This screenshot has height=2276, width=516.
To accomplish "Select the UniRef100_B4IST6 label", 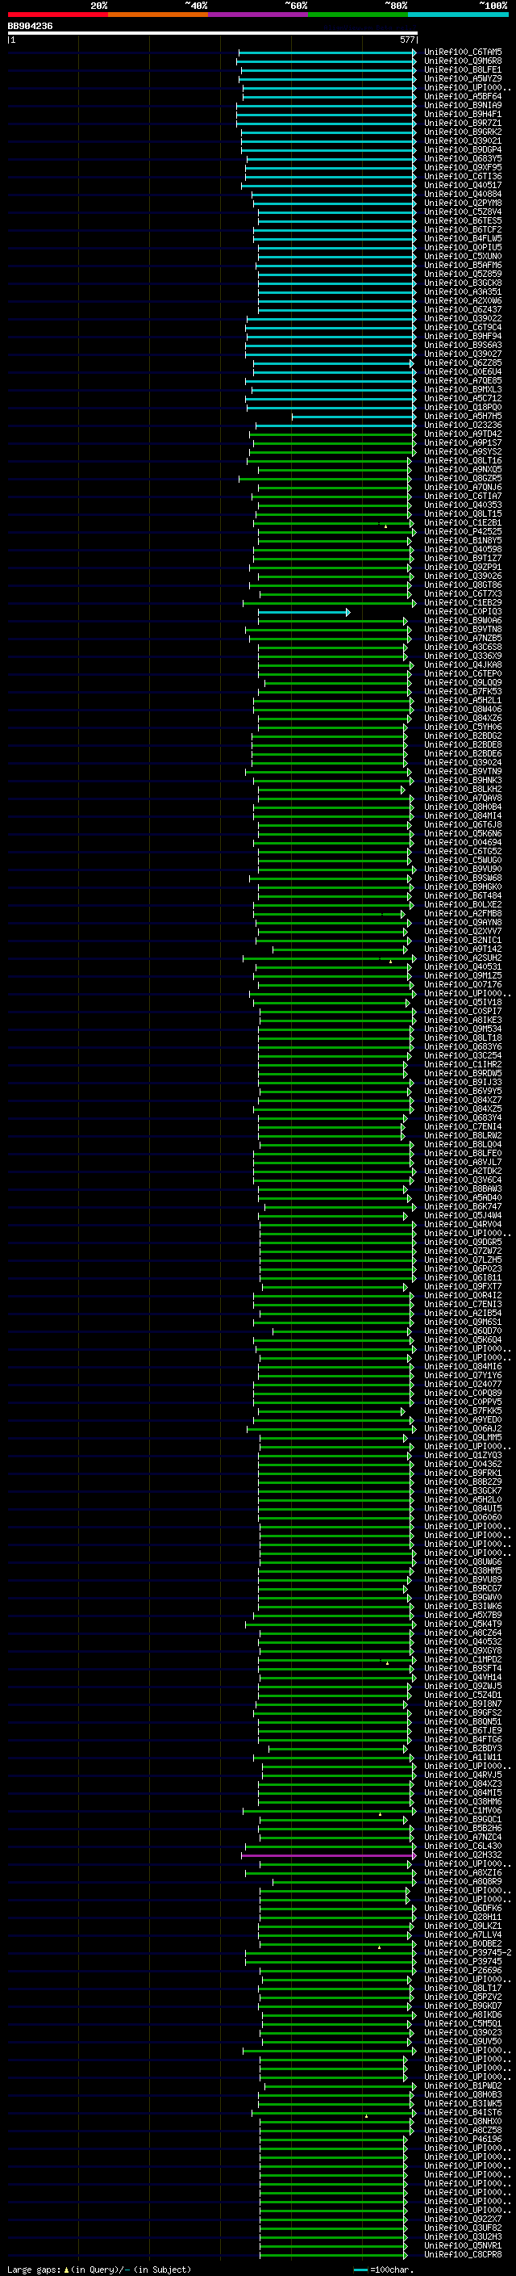I will tap(463, 2111).
